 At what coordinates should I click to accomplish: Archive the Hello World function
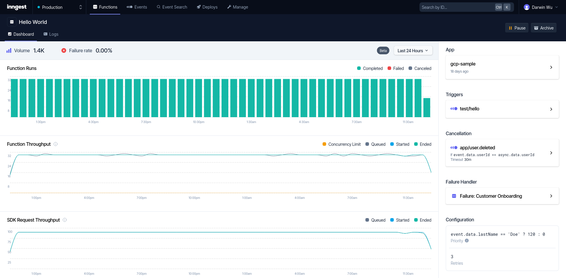[544, 27]
